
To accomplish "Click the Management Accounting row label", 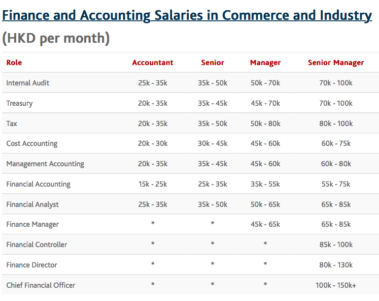I will 45,164.
